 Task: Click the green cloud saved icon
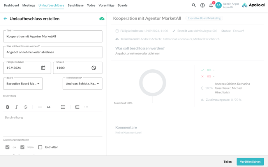[102, 19]
